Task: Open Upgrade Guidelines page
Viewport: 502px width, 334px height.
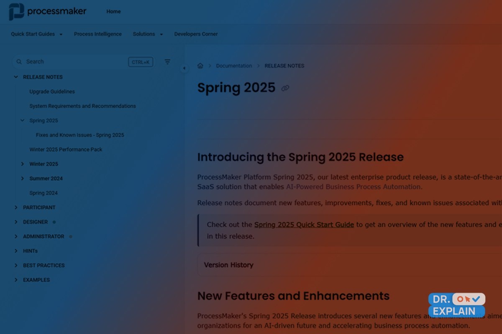Action: [x=52, y=91]
